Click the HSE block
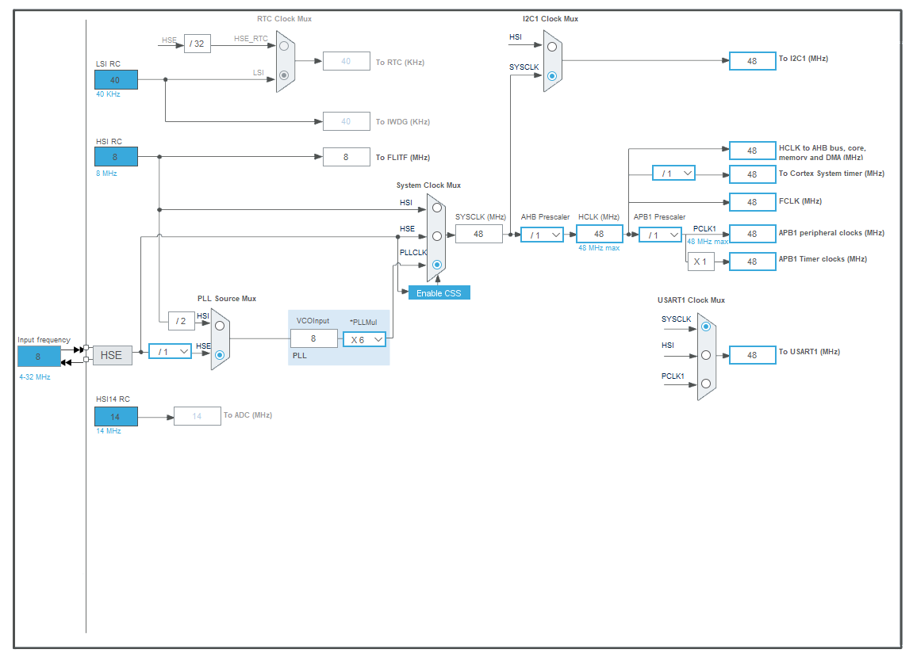 pos(112,355)
